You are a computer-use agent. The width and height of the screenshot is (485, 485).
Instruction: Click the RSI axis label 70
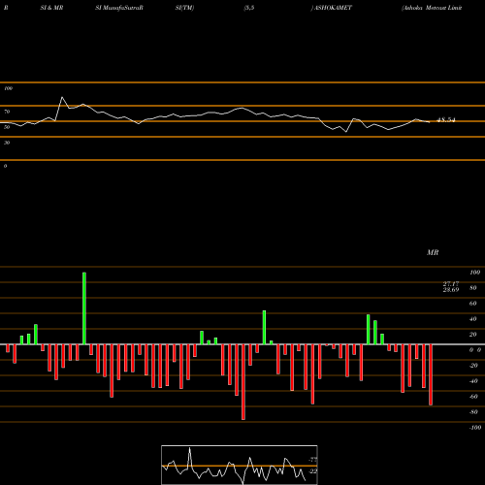(x=7, y=112)
